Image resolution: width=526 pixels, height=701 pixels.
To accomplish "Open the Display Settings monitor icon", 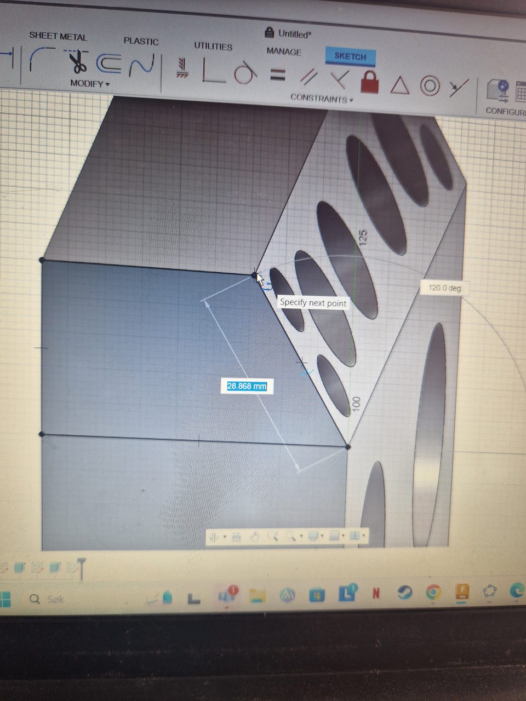I will [x=313, y=536].
